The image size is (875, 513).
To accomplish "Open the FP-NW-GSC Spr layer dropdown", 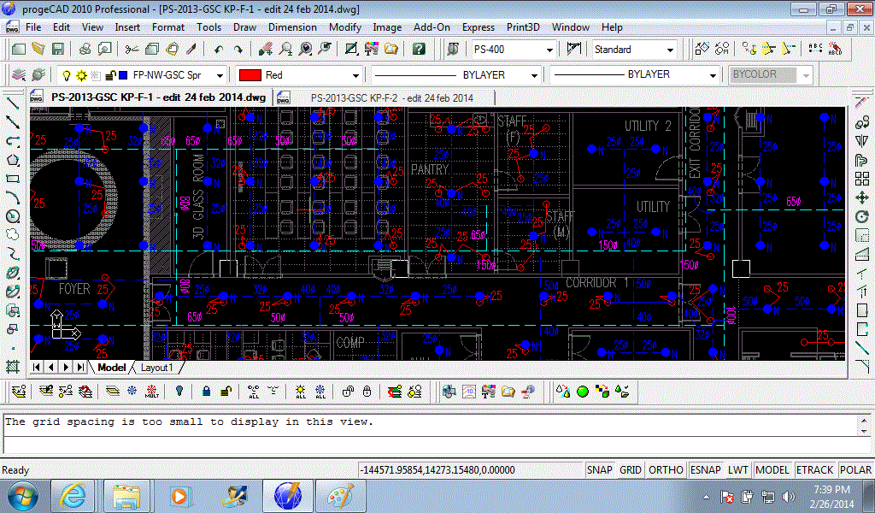I will (142, 74).
